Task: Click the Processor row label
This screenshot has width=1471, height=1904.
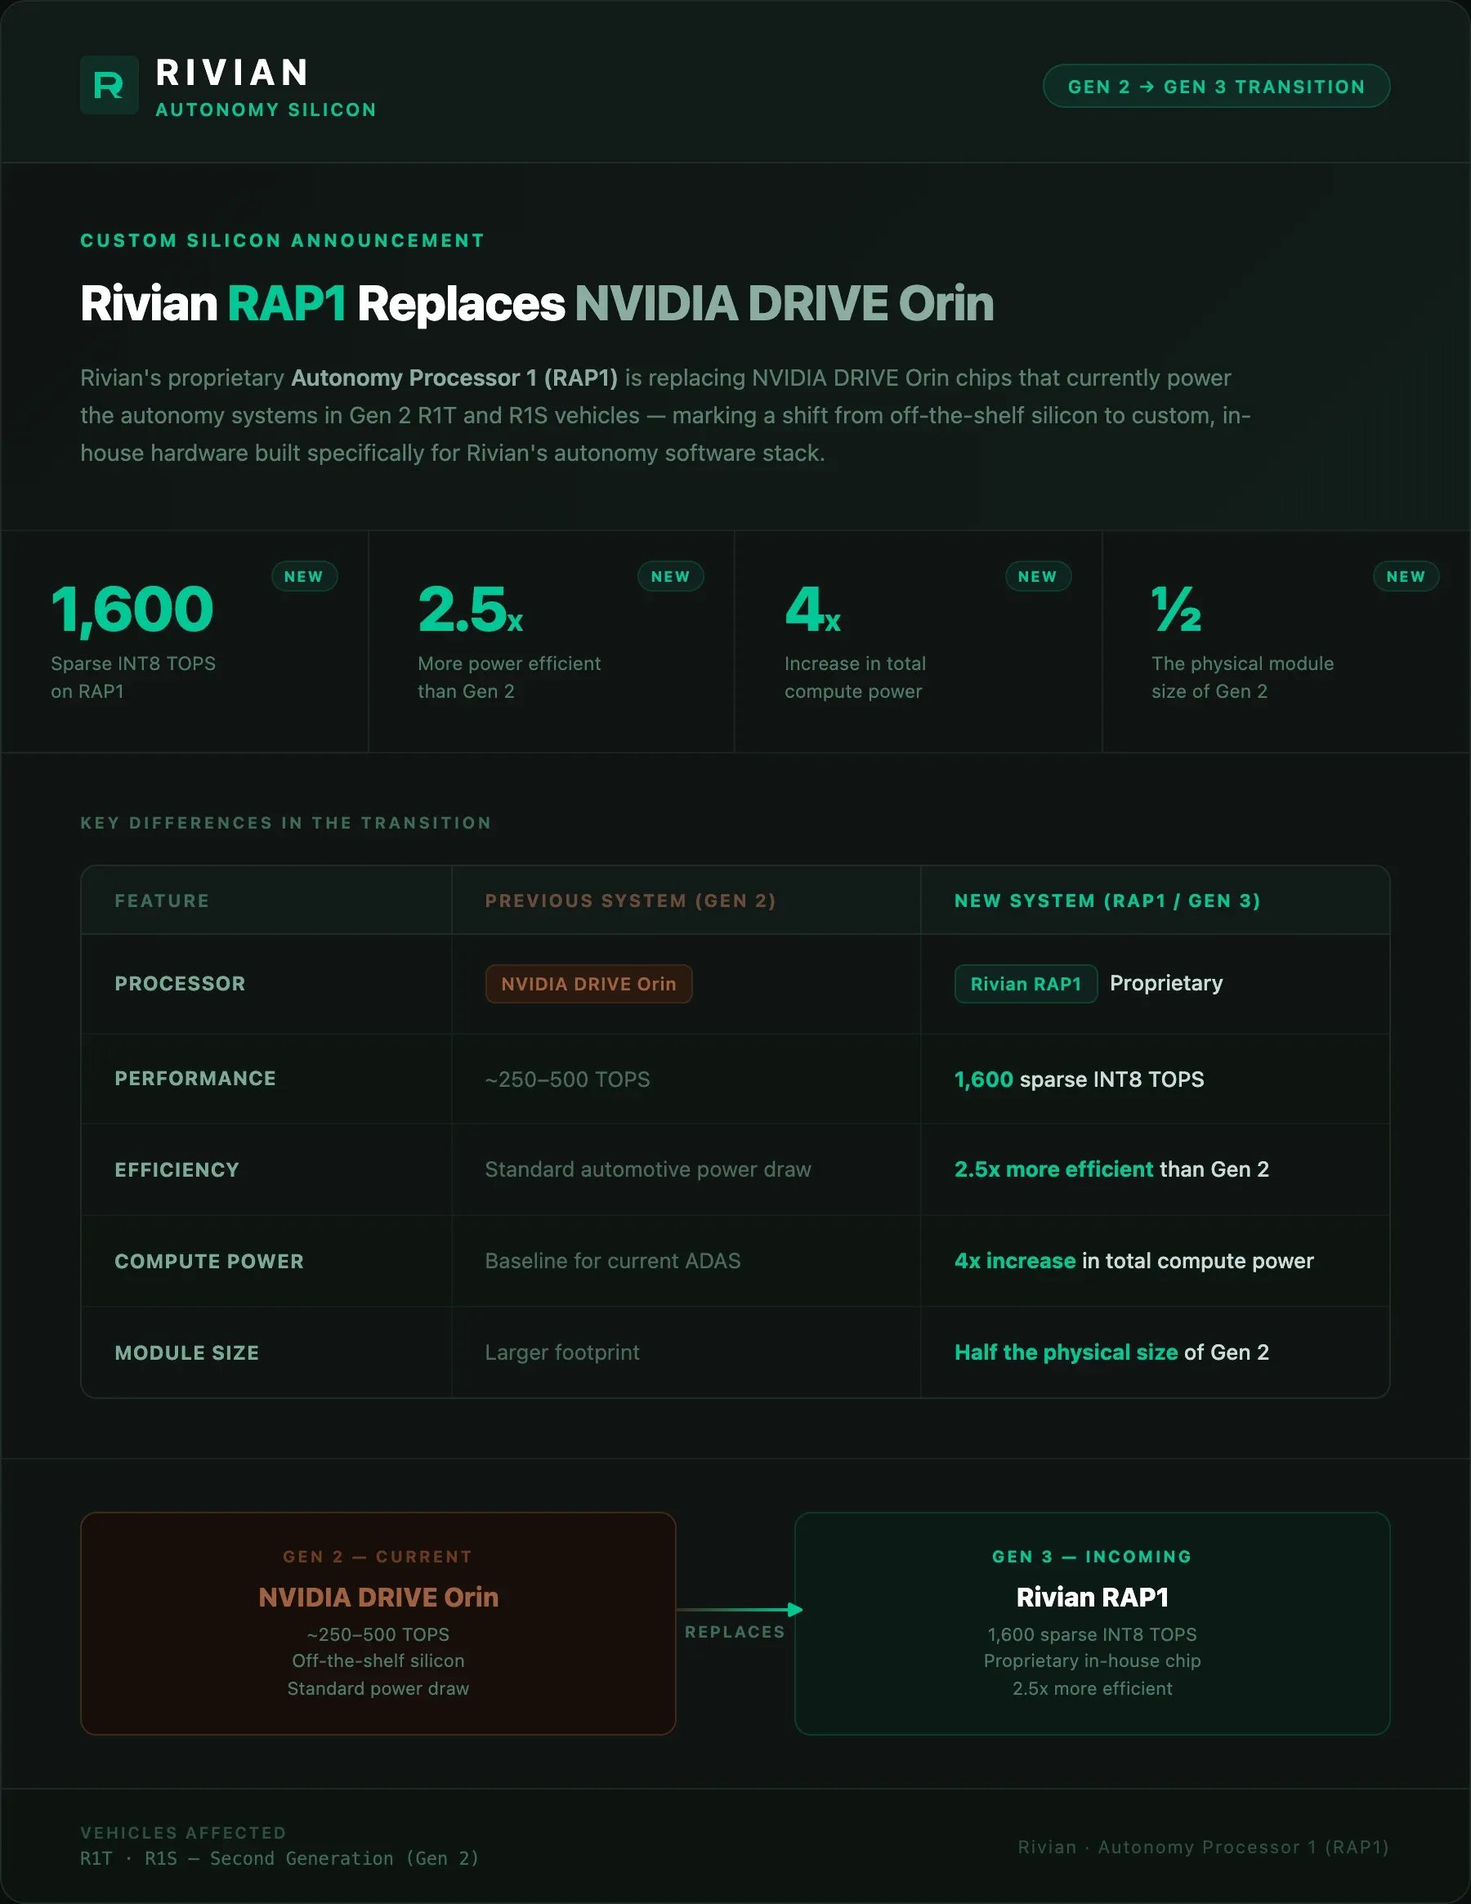Action: pyautogui.click(x=180, y=983)
